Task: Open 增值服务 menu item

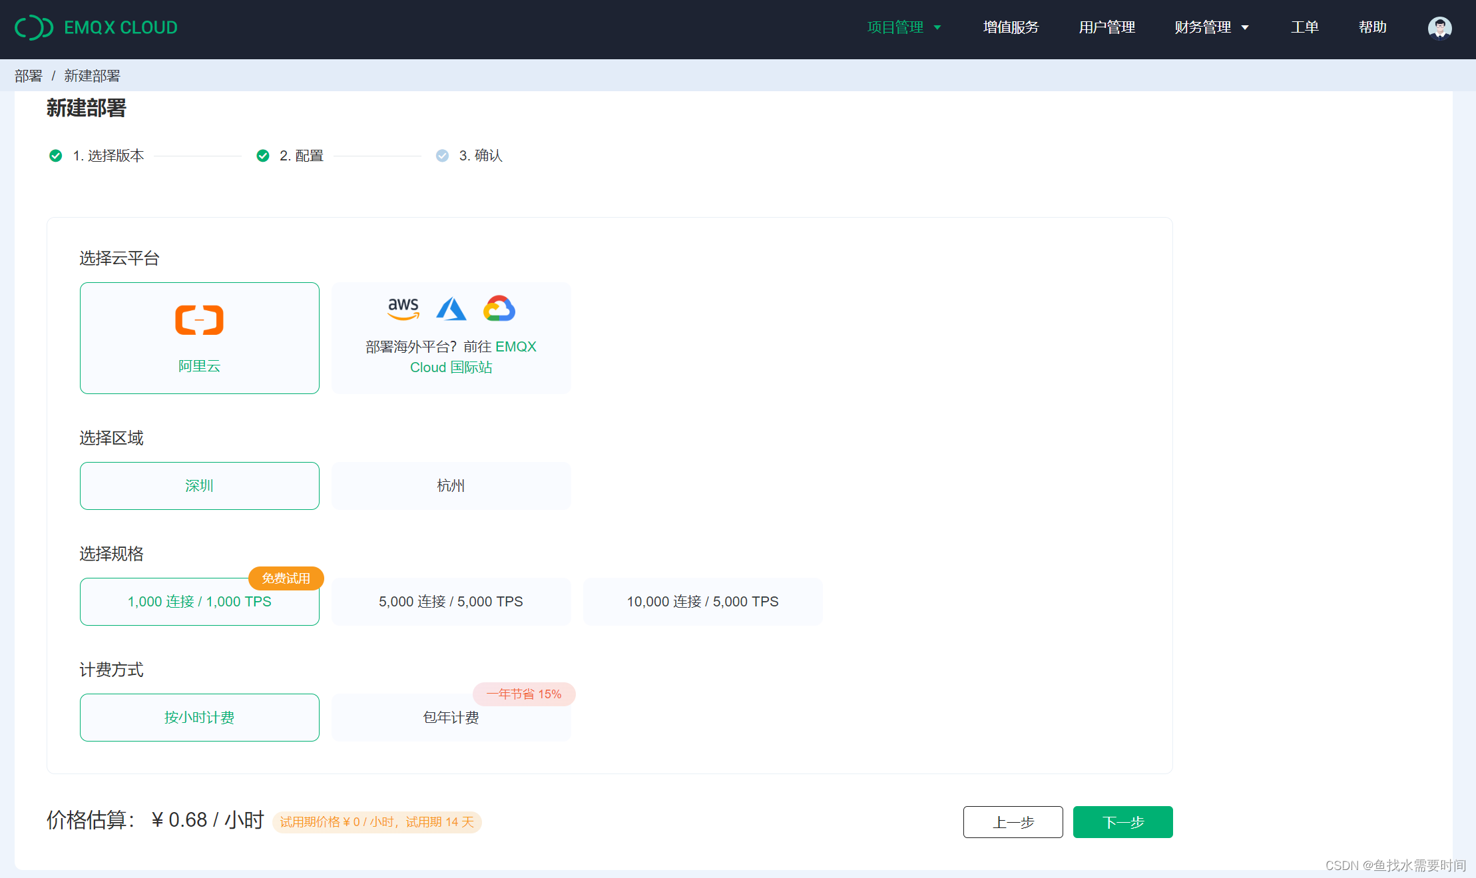Action: (1011, 27)
